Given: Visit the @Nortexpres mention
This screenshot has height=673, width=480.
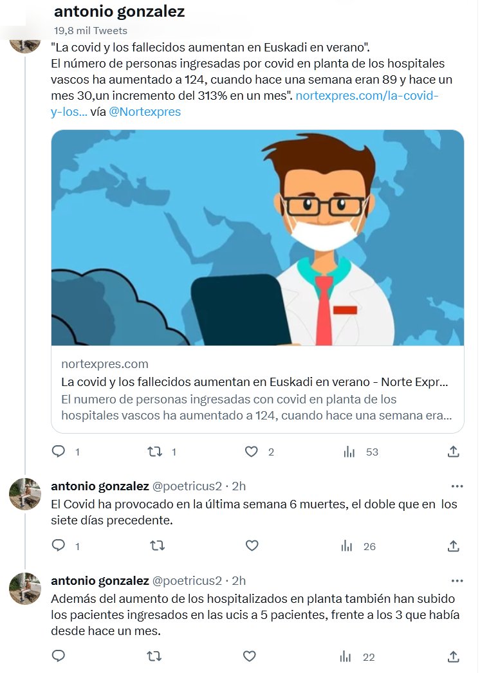Looking at the screenshot, I should (x=145, y=112).
